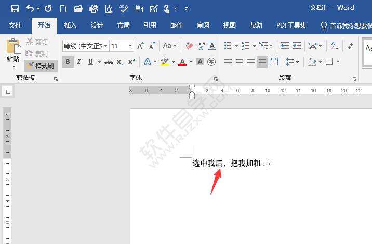This screenshot has height=244, width=372.
Task: Apply yellow text highlight color
Action: [x=164, y=62]
